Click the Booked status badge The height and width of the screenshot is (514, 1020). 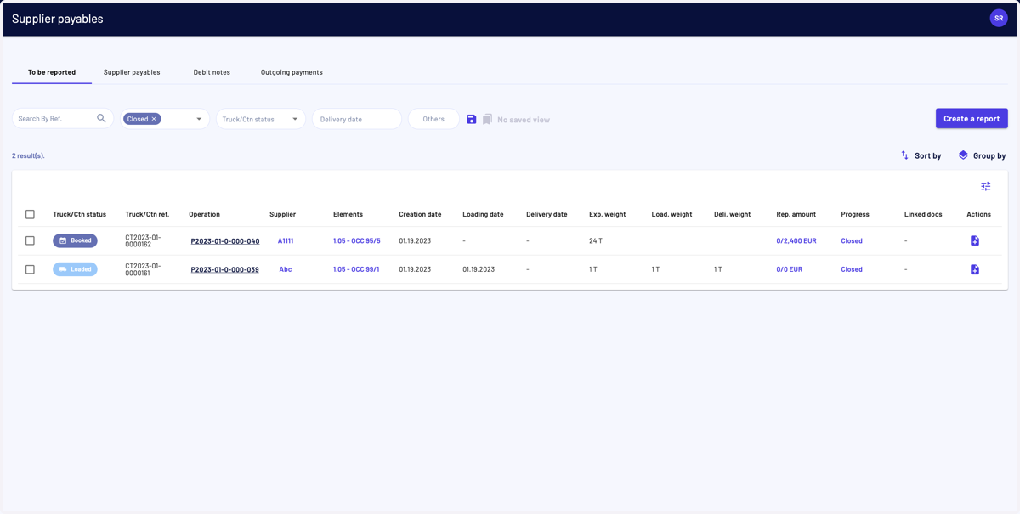(x=75, y=240)
